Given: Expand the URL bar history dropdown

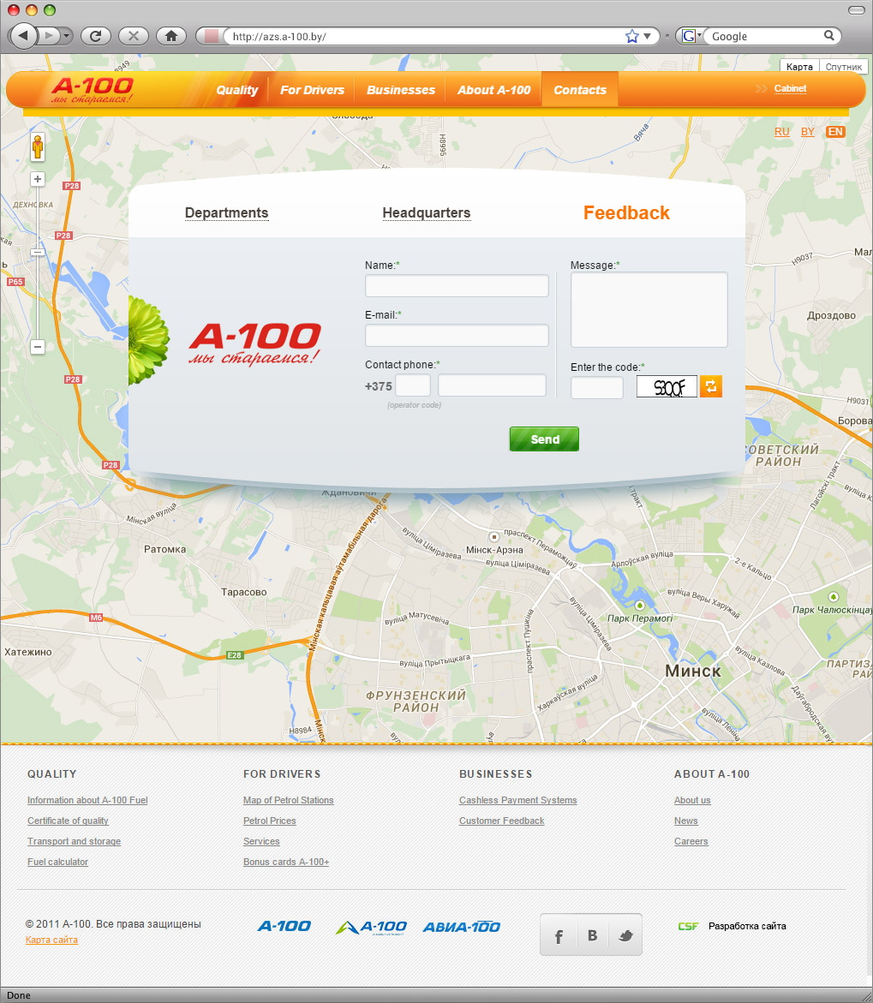Looking at the screenshot, I should (x=647, y=36).
